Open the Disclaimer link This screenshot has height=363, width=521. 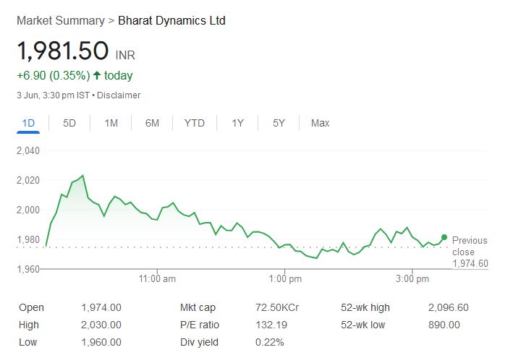click(119, 95)
